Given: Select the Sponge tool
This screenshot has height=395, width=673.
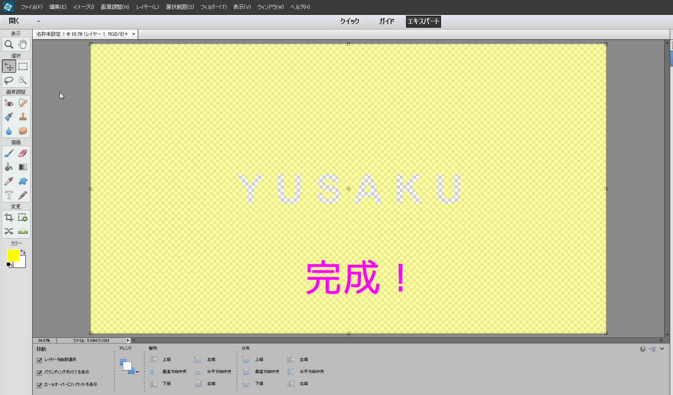Looking at the screenshot, I should [23, 131].
